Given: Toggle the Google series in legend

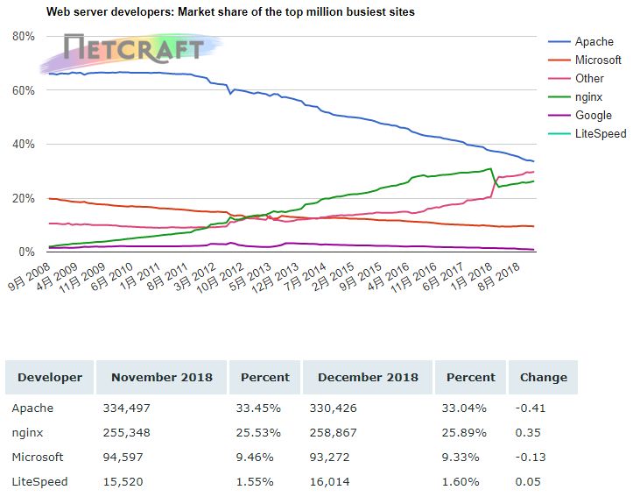Looking at the screenshot, I should 580,115.
